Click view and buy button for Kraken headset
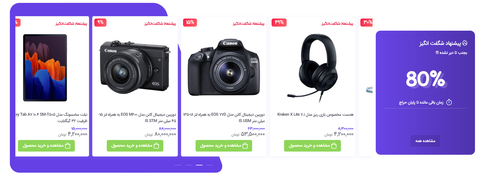The height and width of the screenshot is (177, 486). (312, 146)
